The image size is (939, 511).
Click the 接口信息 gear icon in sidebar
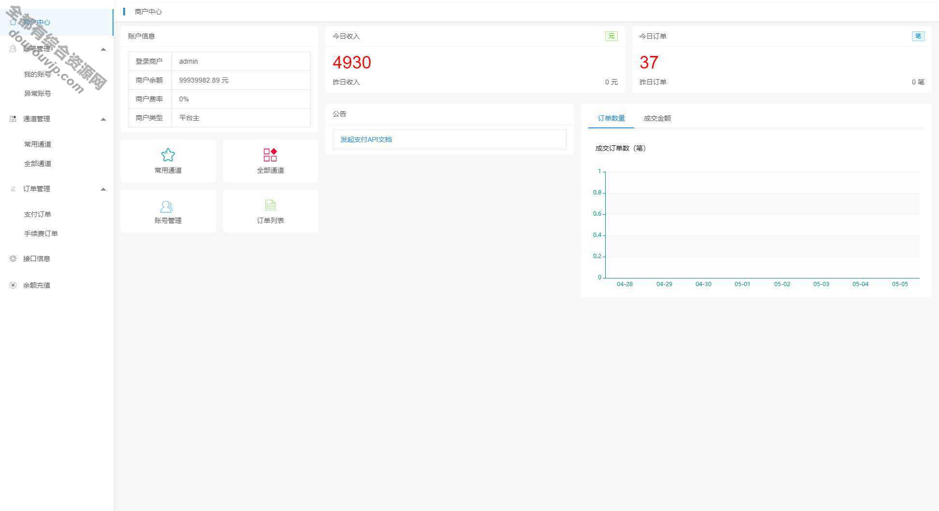(13, 259)
